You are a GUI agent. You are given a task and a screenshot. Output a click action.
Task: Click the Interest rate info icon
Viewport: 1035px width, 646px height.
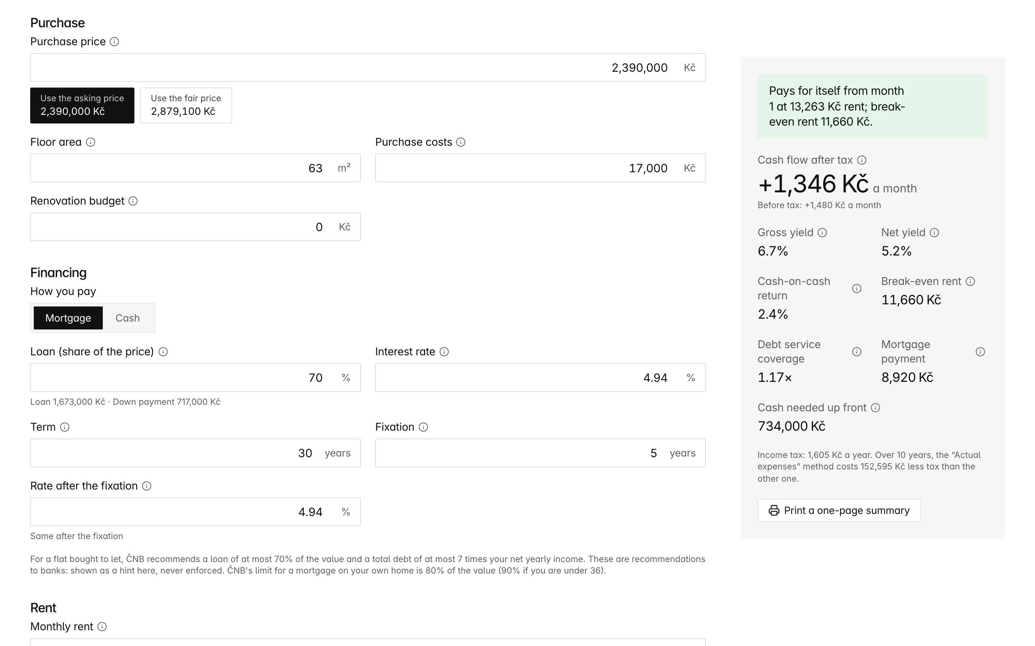pos(444,352)
